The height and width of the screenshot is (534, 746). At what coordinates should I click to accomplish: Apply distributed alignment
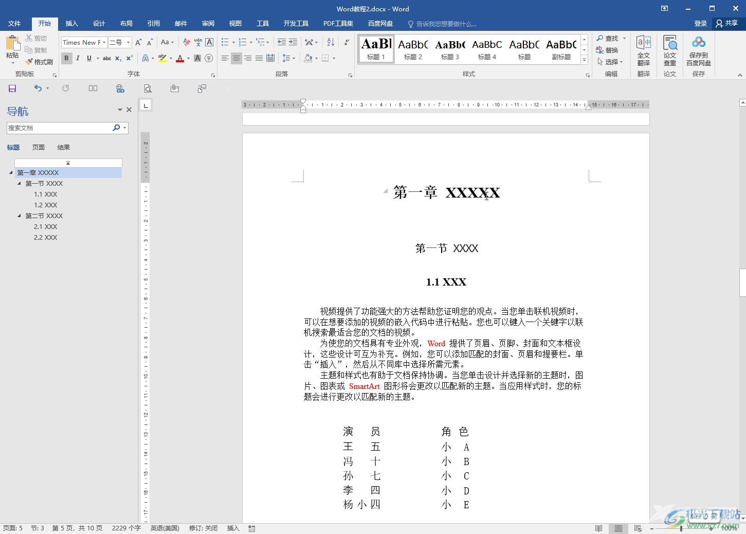point(270,58)
